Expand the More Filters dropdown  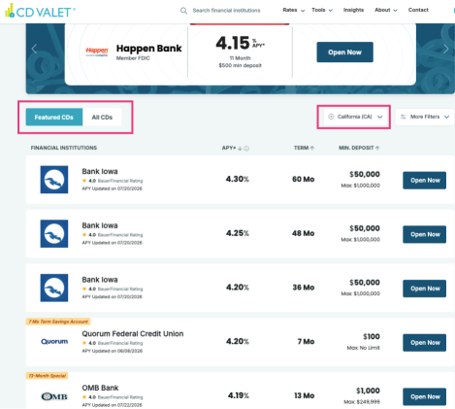pos(425,117)
